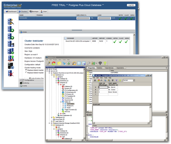Expand the Tablespaces (2) tree node
The width and height of the screenshot is (171, 144).
tap(52, 117)
